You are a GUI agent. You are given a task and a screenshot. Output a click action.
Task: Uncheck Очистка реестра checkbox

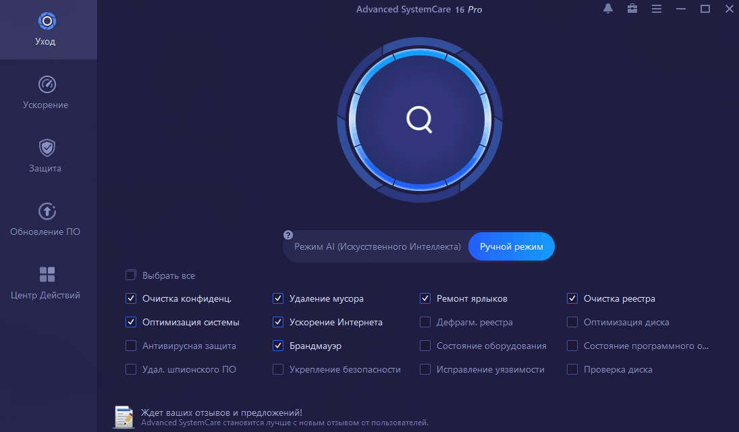[x=572, y=298]
